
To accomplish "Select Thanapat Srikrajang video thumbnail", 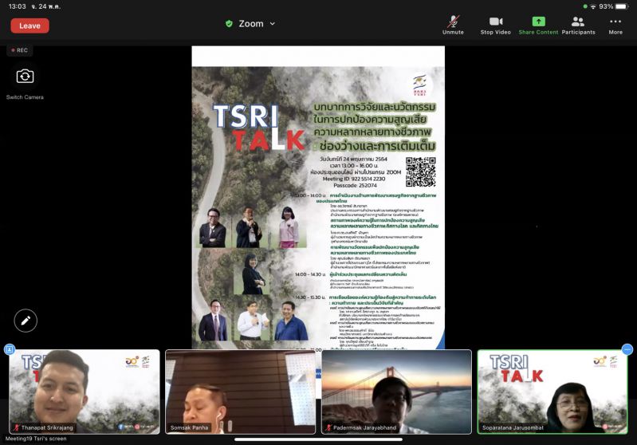I will 85,392.
